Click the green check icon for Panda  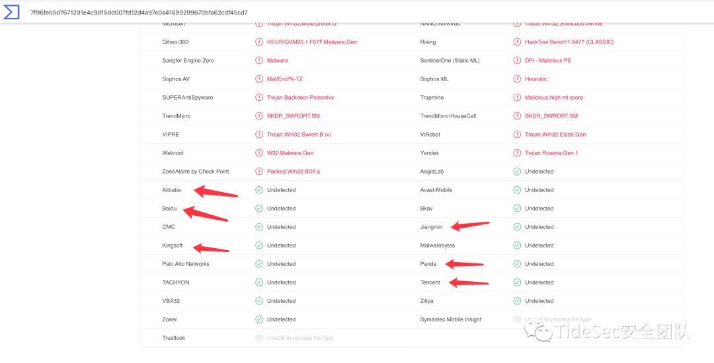pos(518,264)
